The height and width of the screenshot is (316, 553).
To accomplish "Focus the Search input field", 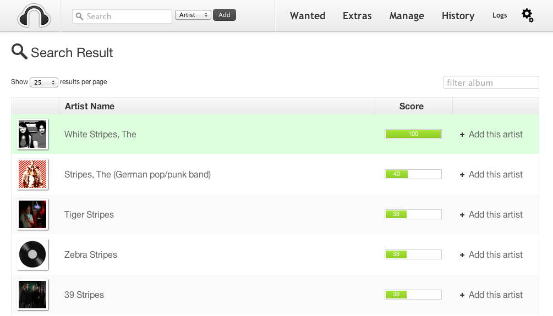I will 122,16.
